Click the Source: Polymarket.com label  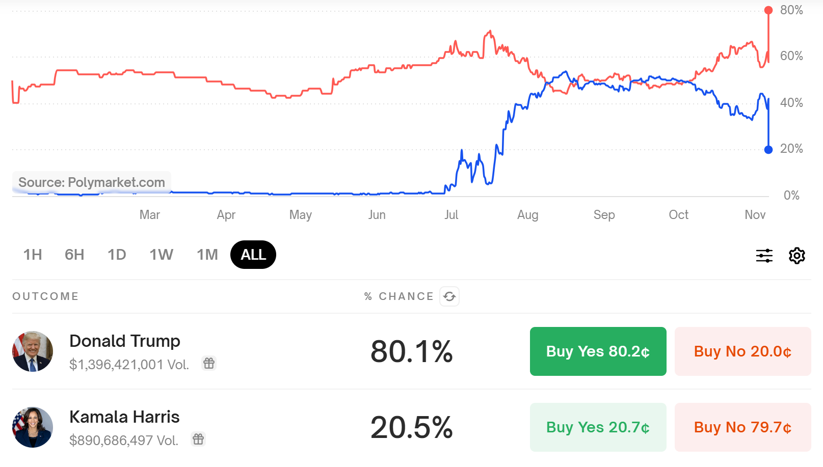pos(91,182)
